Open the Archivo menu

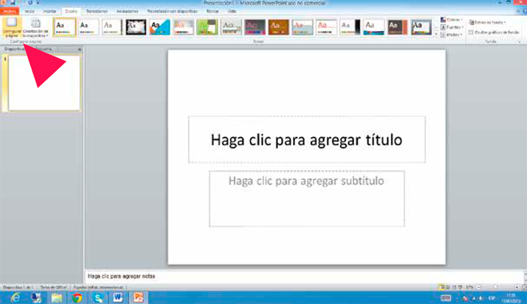click(9, 12)
